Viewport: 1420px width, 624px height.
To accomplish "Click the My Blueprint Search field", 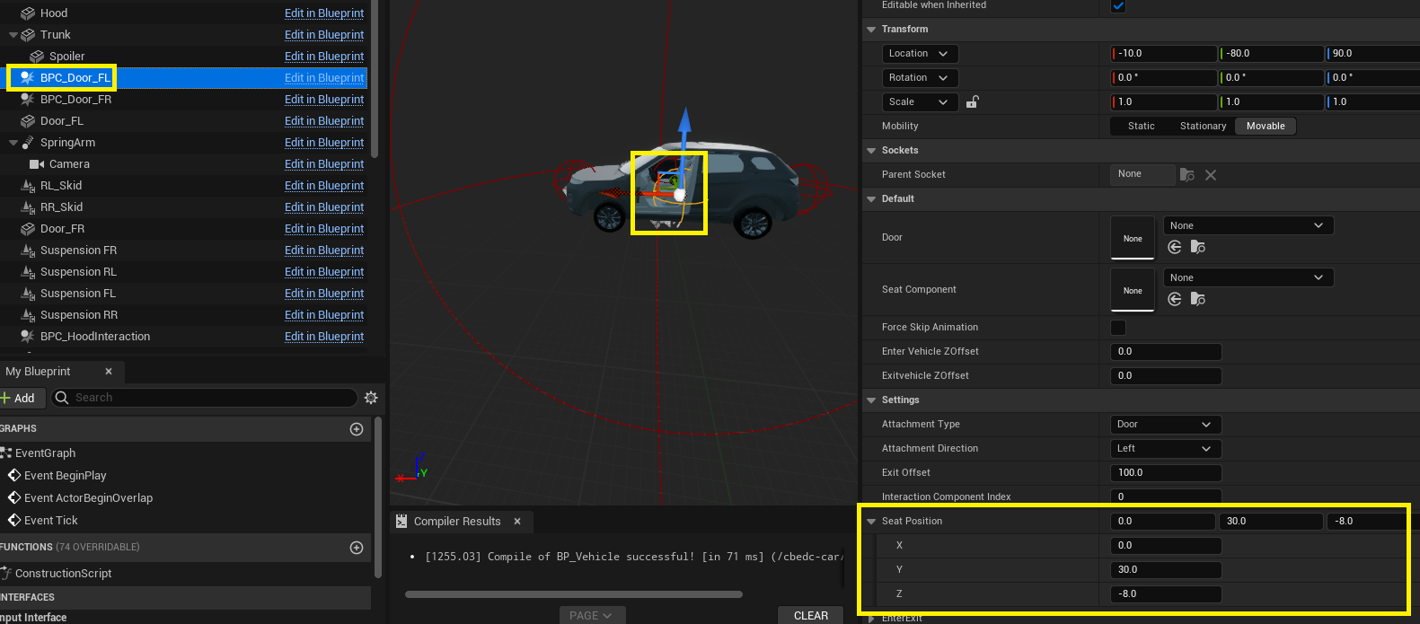I will (211, 398).
